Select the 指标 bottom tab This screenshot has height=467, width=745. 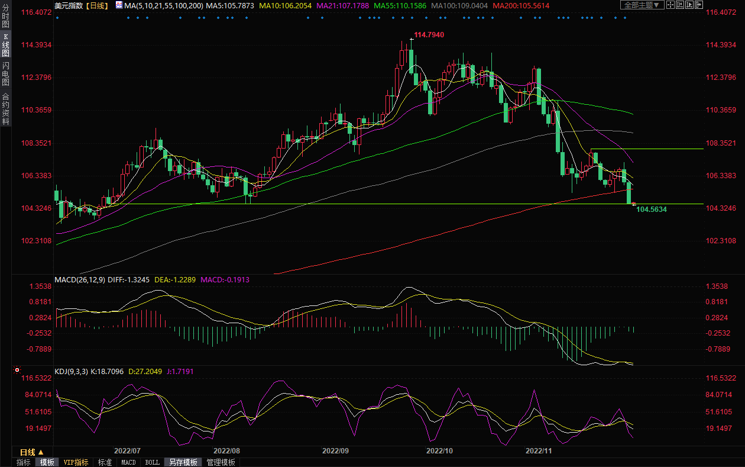[x=24, y=462]
